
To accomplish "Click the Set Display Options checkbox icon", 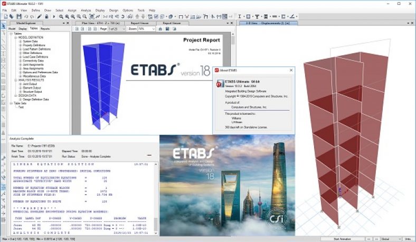I will click(156, 17).
